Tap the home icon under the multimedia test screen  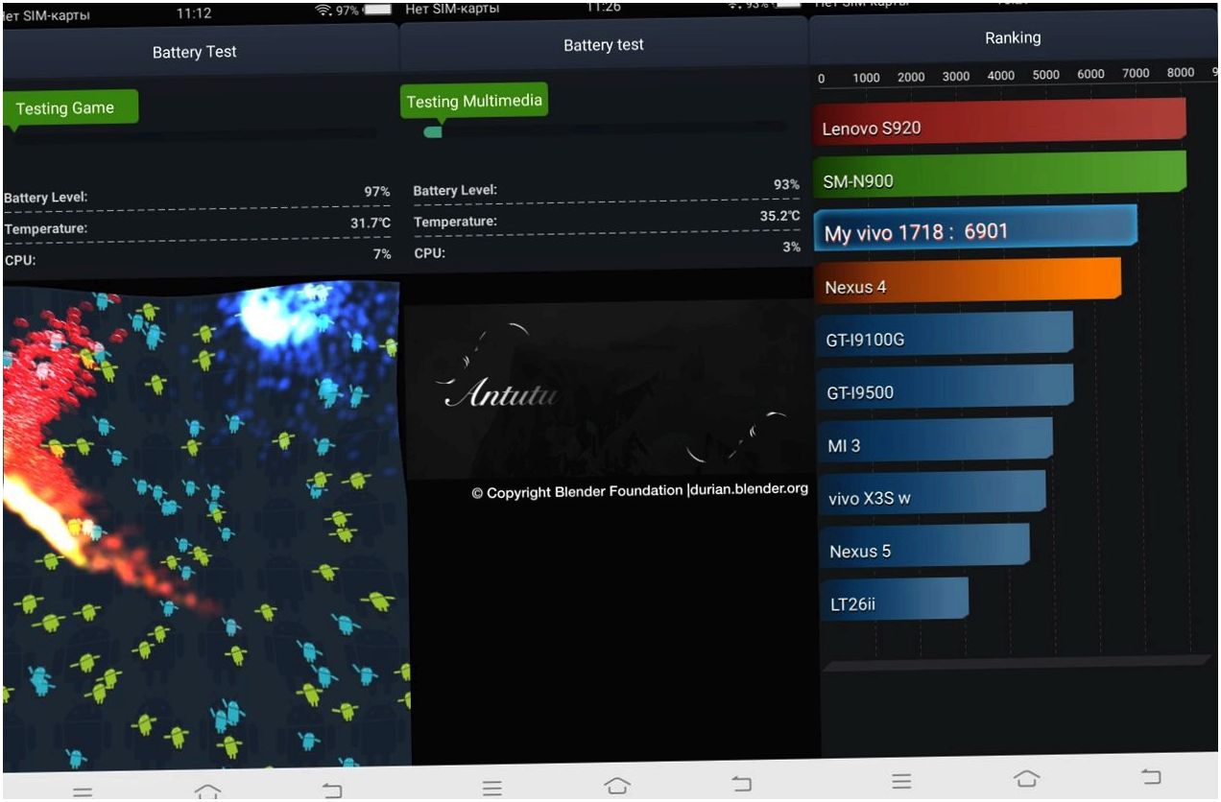click(x=617, y=786)
